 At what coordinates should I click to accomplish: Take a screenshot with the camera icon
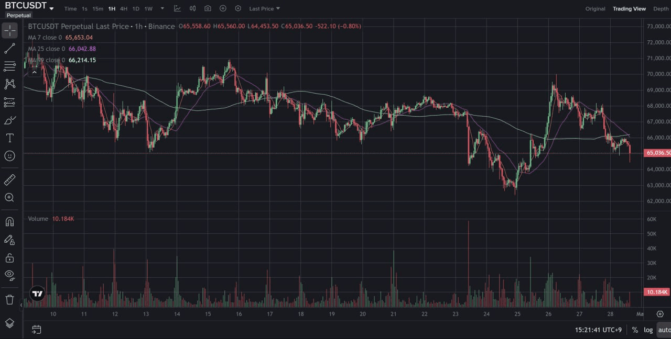tap(208, 8)
